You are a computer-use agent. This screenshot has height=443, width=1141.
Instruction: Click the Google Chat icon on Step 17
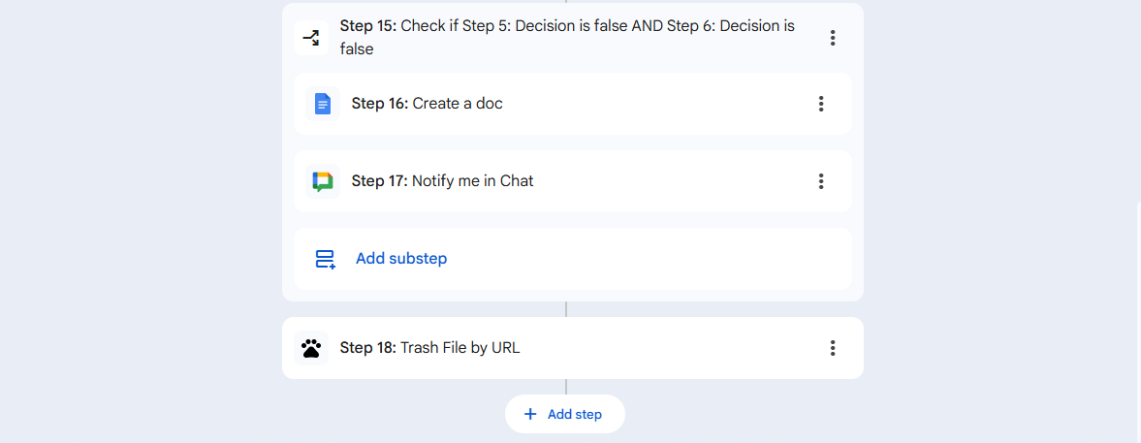(x=323, y=181)
